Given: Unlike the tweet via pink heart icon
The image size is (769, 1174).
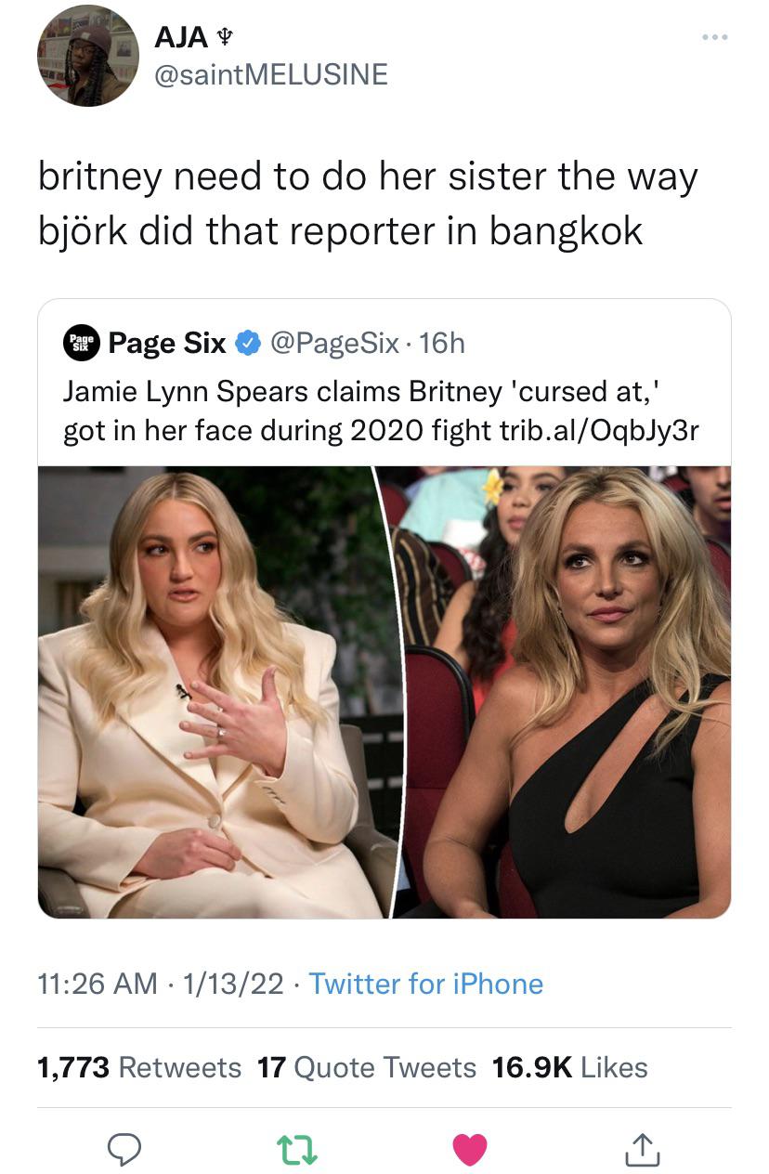Looking at the screenshot, I should tap(470, 1150).
